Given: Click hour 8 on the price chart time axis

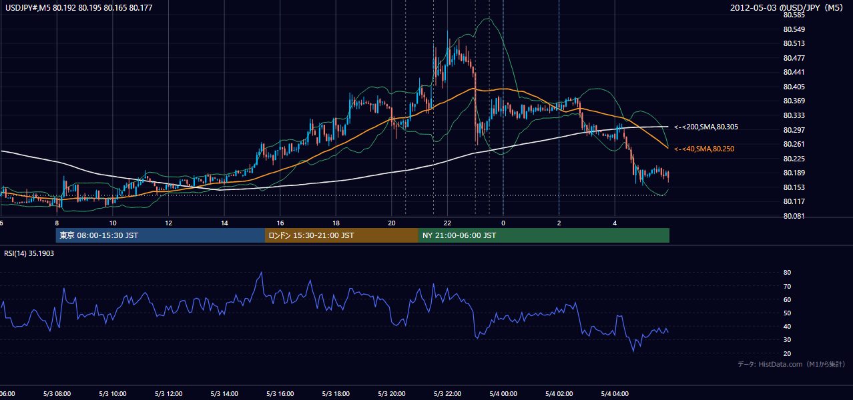Looking at the screenshot, I should (x=57, y=223).
